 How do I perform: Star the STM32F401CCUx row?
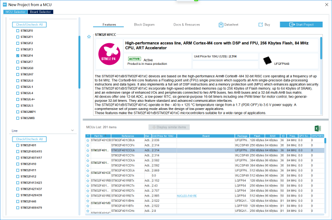(88, 150)
